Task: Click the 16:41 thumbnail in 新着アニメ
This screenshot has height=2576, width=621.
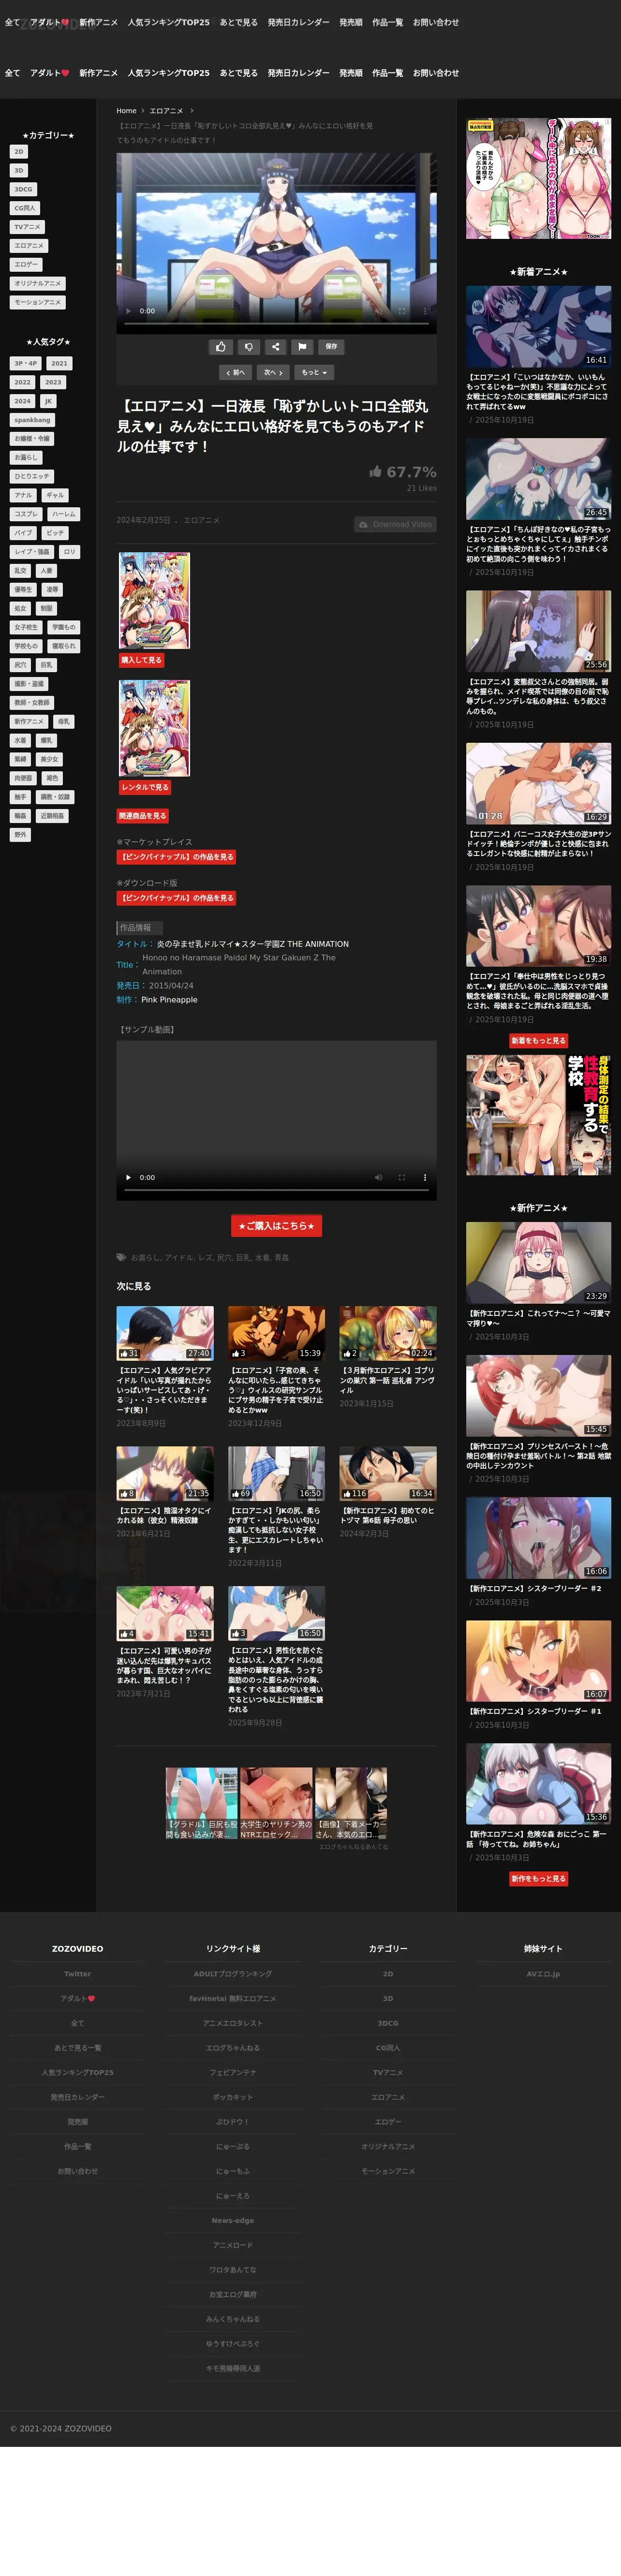Action: [538, 327]
